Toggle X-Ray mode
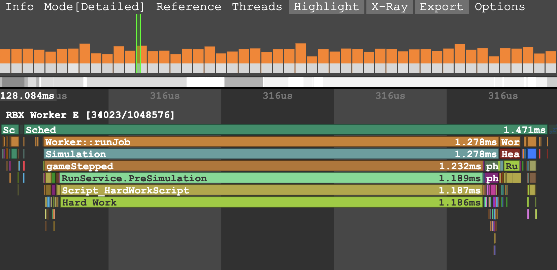Viewport: 557px width, 270px height. coord(389,7)
